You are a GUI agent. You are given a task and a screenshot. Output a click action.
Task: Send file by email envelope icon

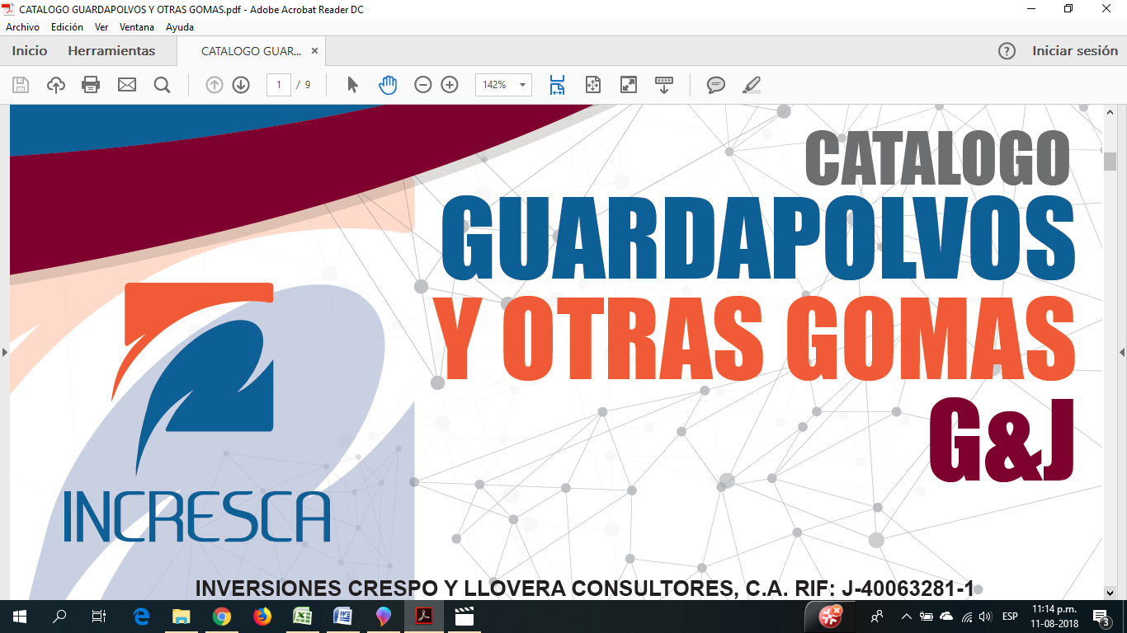point(126,84)
